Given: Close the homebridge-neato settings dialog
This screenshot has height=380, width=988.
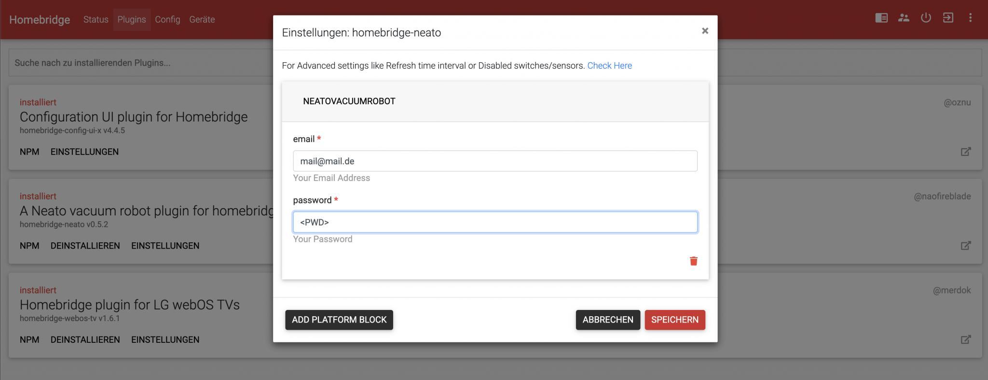Looking at the screenshot, I should [x=705, y=31].
